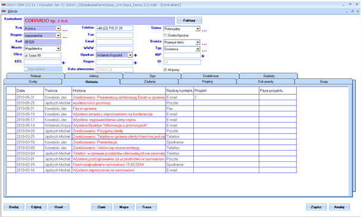This screenshot has width=361, height=217.
Task: Click the OK logo icon in Edycja bar
Action: (x=4, y=11)
